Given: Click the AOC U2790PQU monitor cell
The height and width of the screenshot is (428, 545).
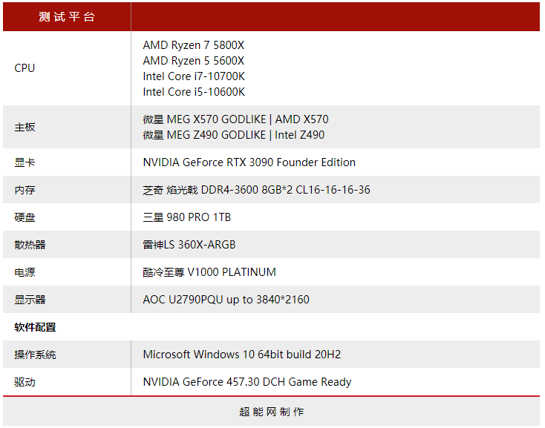Looking at the screenshot, I should (x=226, y=300).
